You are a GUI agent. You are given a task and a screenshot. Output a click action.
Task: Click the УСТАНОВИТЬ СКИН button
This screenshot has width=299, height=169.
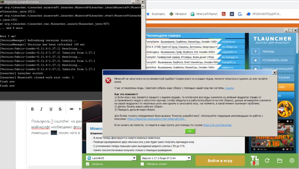click(272, 60)
